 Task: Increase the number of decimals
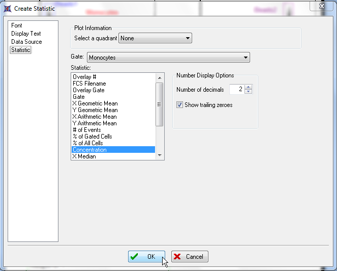(249, 87)
